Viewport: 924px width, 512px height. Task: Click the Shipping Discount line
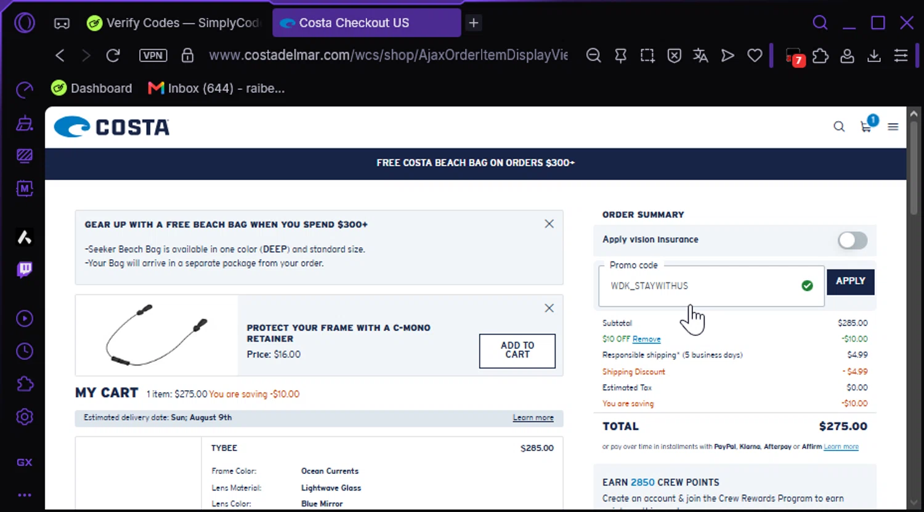coord(735,372)
